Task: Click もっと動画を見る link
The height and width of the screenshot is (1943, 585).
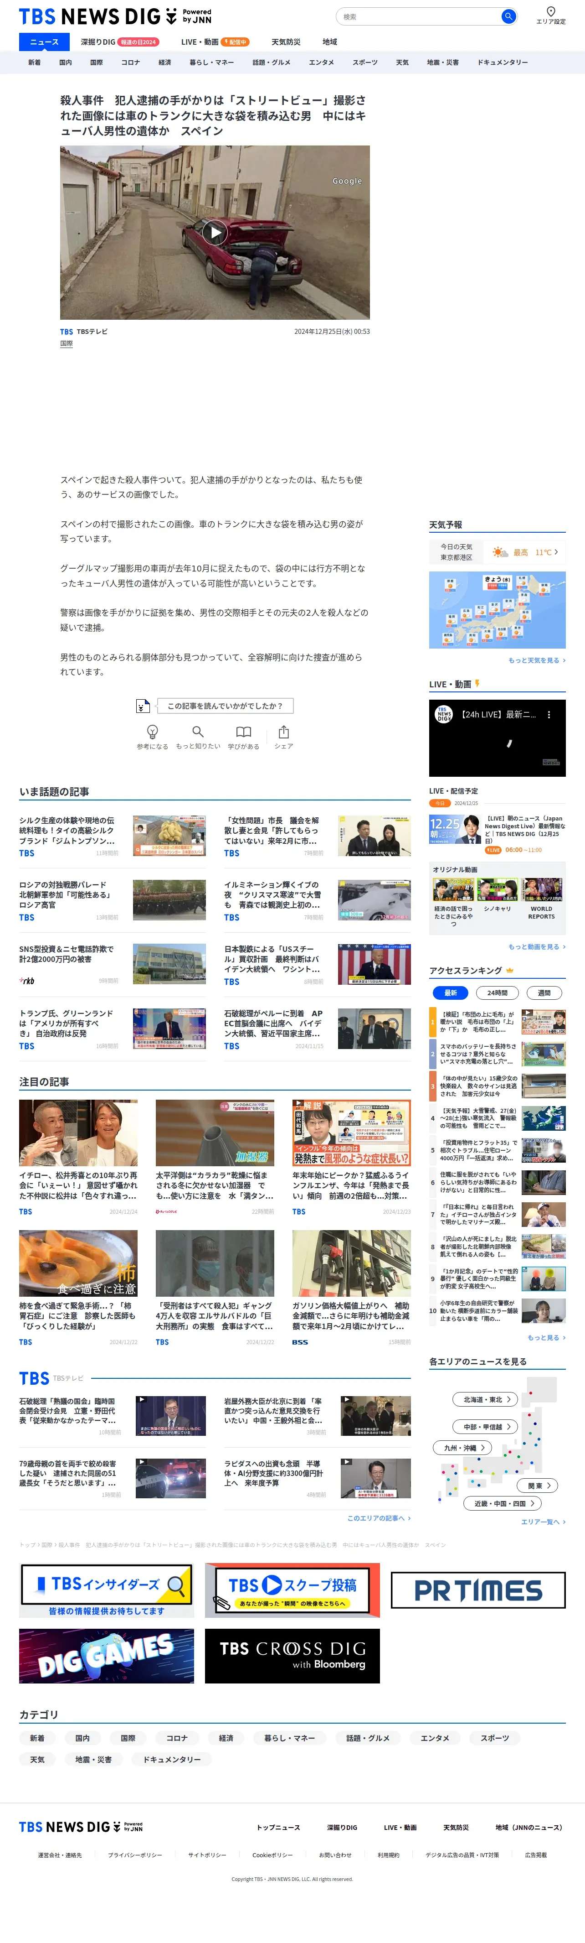Action: point(536,946)
